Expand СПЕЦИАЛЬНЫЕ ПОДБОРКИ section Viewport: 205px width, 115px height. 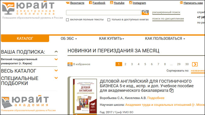click(56, 78)
